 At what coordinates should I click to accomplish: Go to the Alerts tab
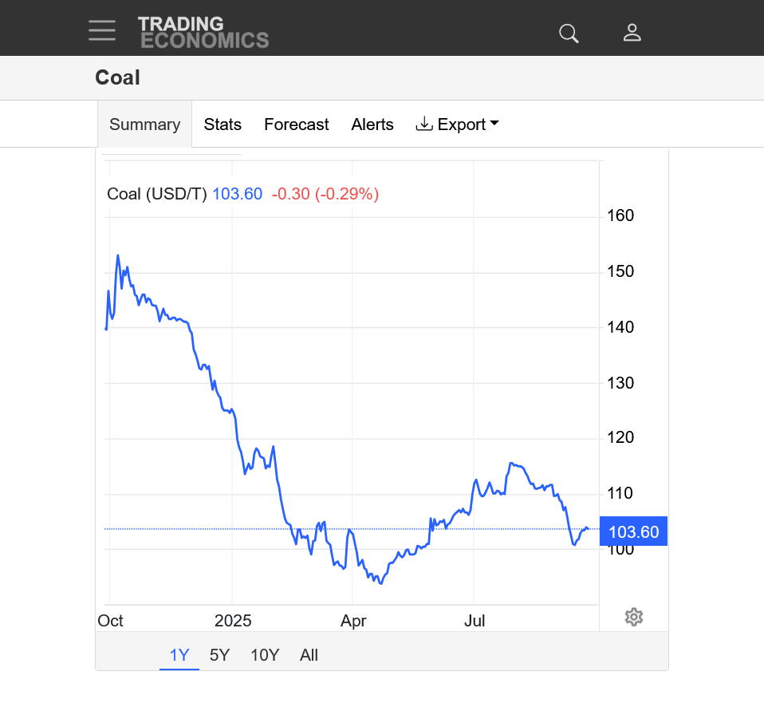tap(372, 124)
